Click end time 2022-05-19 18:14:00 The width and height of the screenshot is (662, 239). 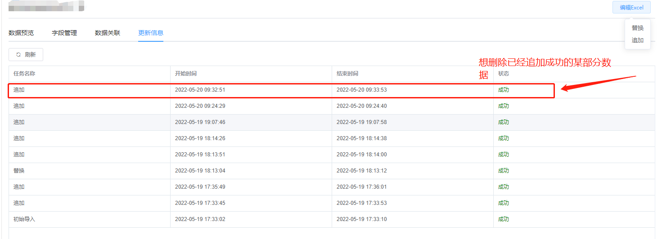point(362,155)
